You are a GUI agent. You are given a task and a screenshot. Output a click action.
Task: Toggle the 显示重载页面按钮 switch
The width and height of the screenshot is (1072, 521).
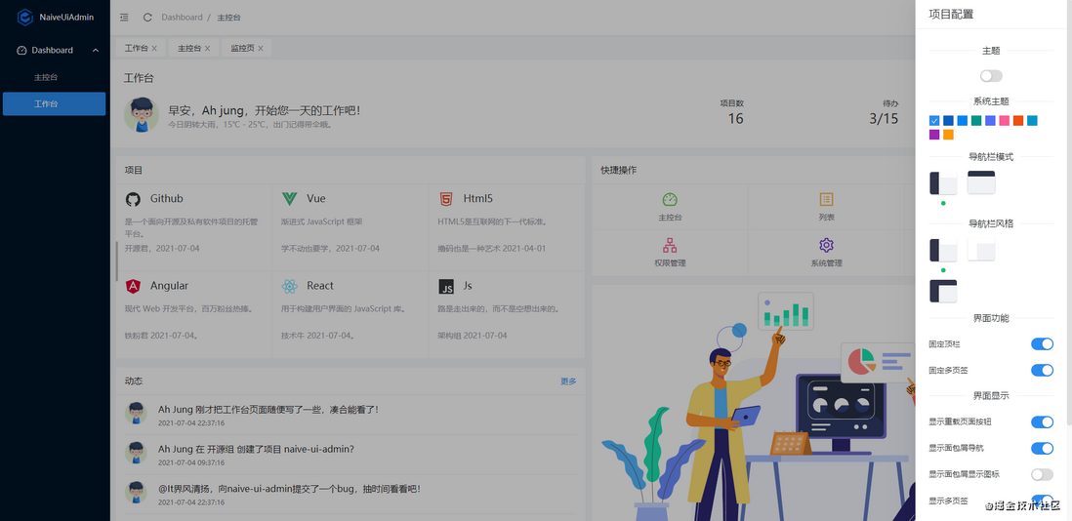[1042, 422]
